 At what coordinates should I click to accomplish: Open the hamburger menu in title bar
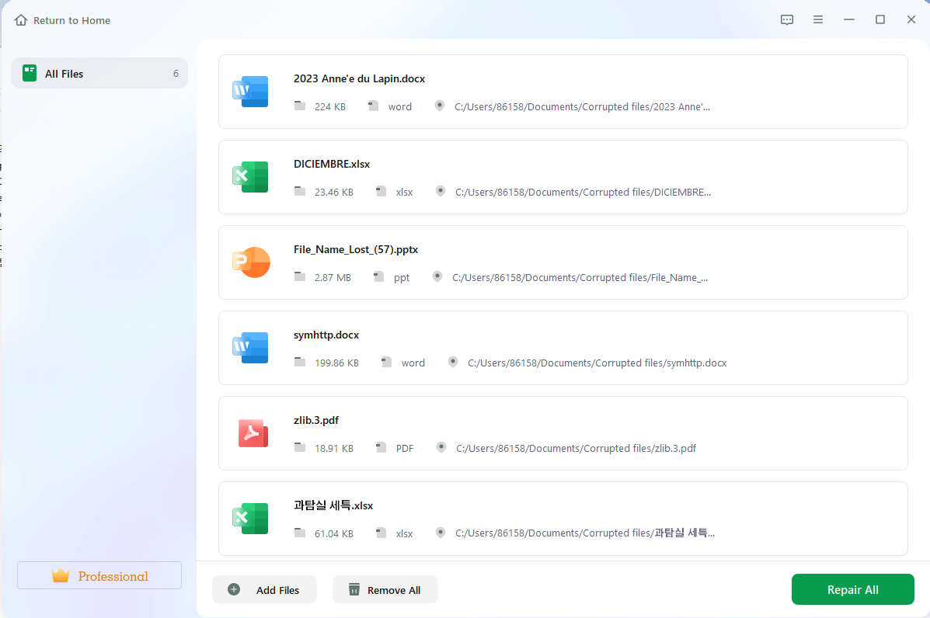click(818, 20)
